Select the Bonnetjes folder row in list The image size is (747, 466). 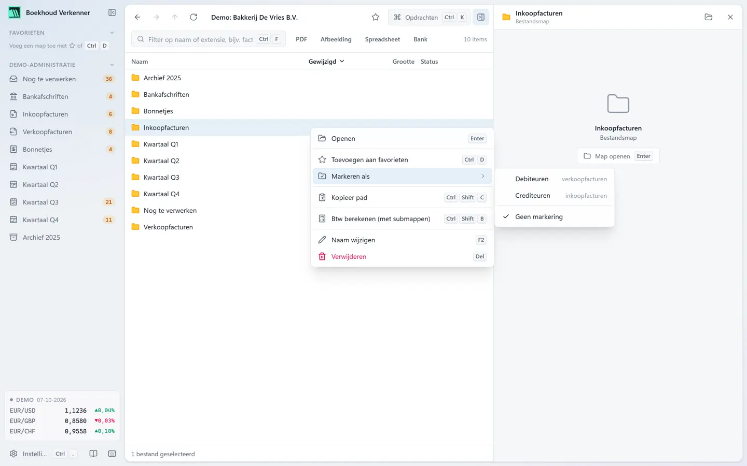pyautogui.click(x=309, y=111)
